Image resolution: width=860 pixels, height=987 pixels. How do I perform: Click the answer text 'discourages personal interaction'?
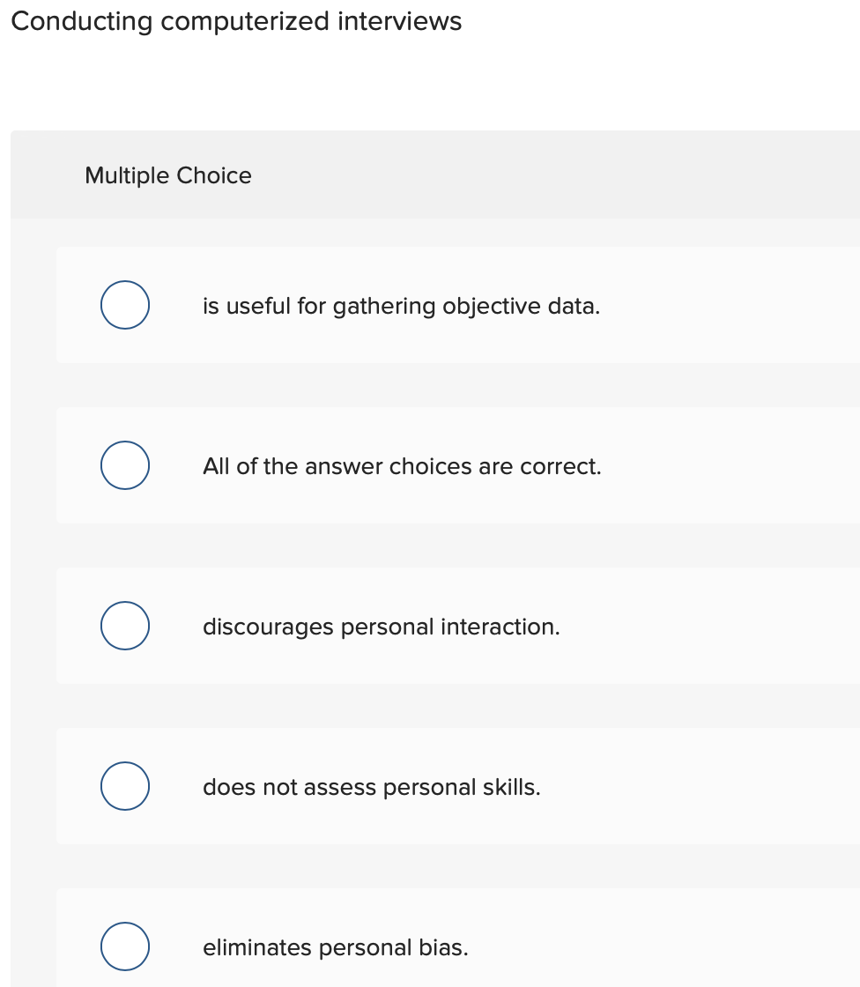382,627
